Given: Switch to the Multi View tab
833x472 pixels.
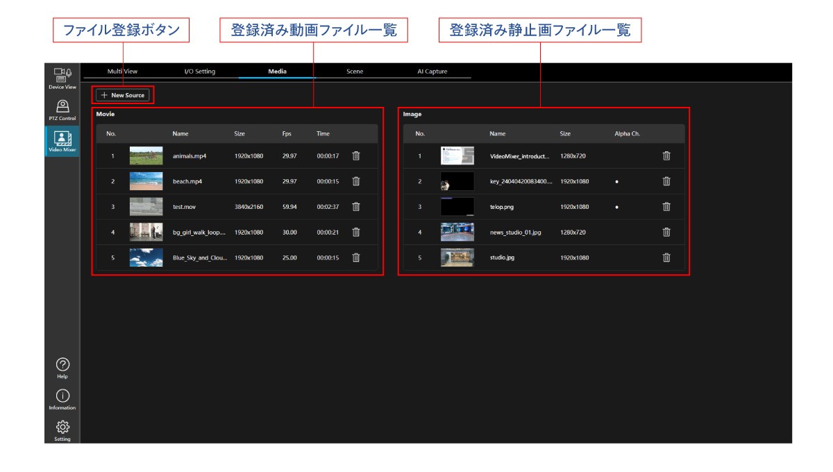Looking at the screenshot, I should (x=122, y=71).
